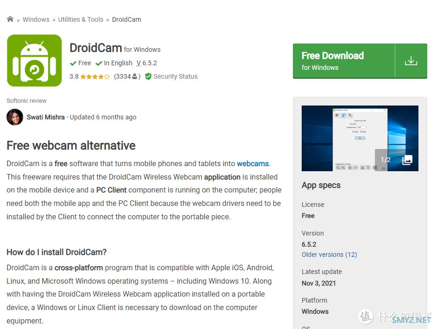437x329 pixels.
Task: Open the Utilities & Tools breadcrumb
Action: (81, 19)
